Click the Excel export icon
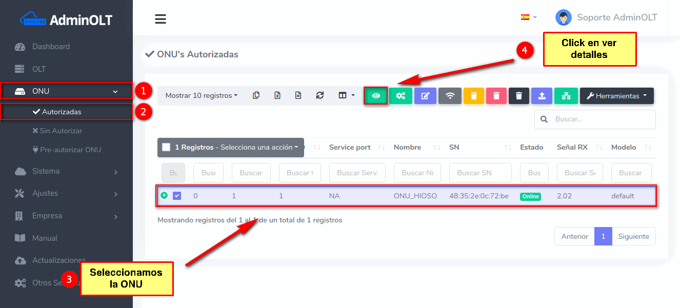The image size is (680, 308). pyautogui.click(x=277, y=95)
